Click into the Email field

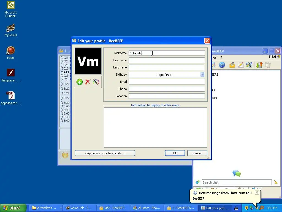click(x=167, y=82)
